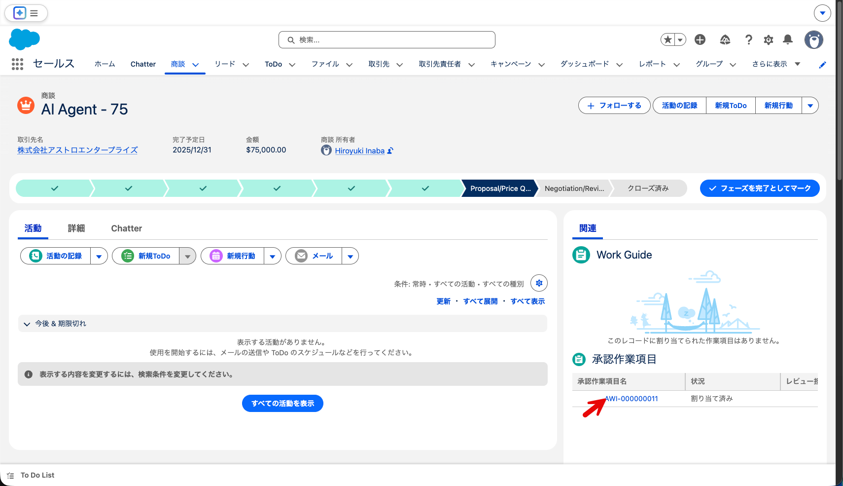Click the 更新 link

pyautogui.click(x=444, y=301)
